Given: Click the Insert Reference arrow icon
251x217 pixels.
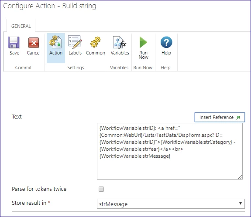Looking at the screenshot, I should (237, 118).
